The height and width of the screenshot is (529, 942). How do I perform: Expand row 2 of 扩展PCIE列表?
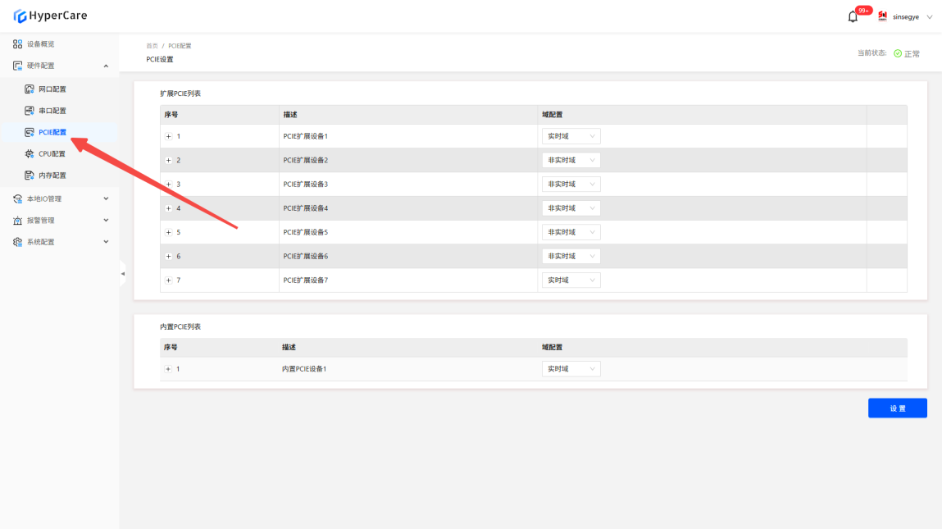pyautogui.click(x=169, y=161)
